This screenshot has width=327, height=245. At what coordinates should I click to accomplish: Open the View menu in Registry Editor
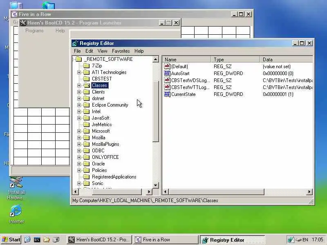102,51
